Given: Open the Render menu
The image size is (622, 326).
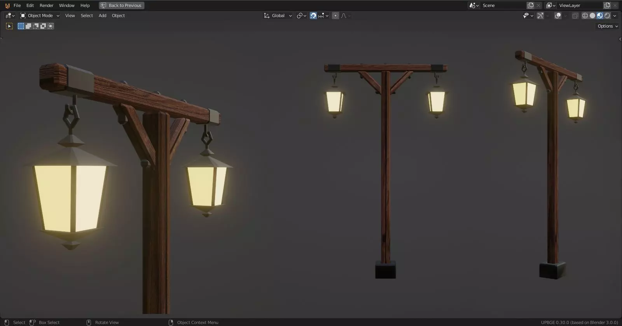Looking at the screenshot, I should coord(46,5).
